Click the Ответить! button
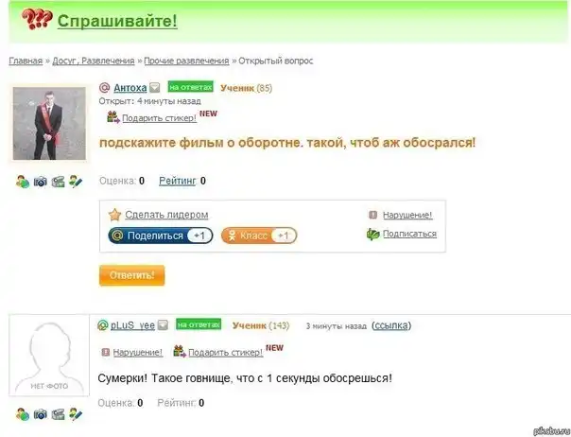Viewport: 571px width, 437px height. pos(131,275)
